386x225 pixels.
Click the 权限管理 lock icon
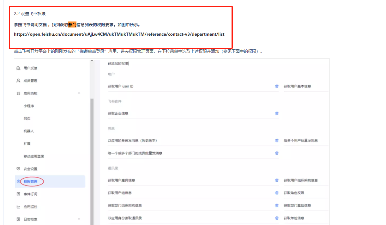18,181
